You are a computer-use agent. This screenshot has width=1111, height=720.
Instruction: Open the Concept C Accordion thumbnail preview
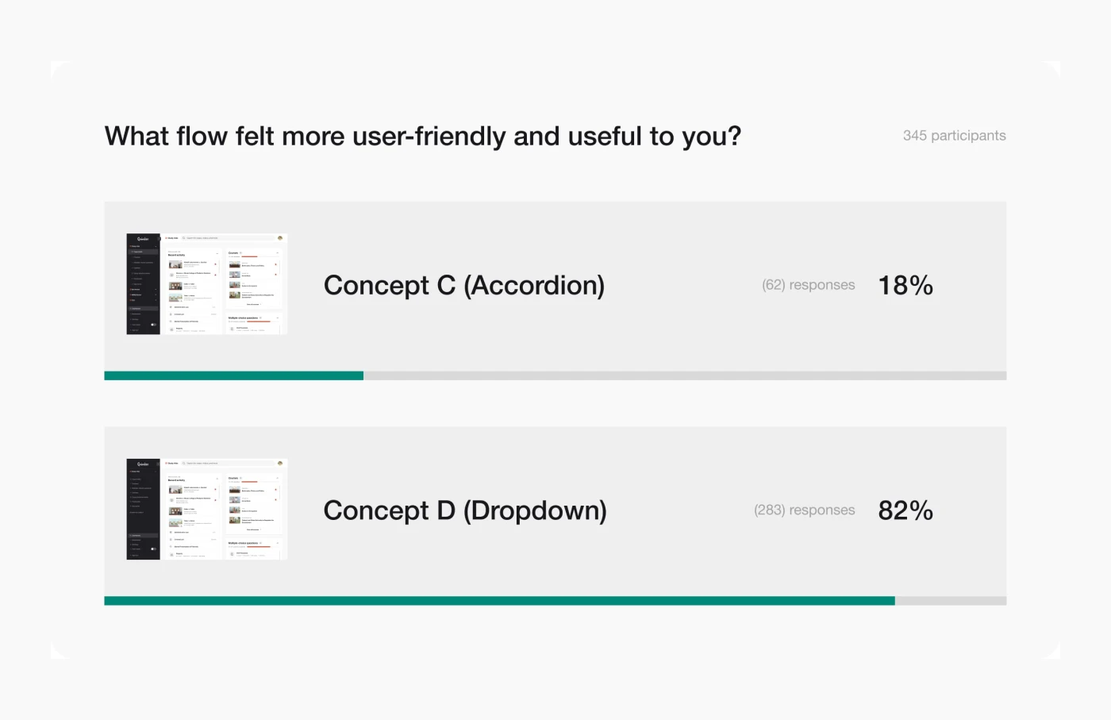206,284
